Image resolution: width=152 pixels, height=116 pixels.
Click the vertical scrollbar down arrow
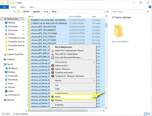click(106, 108)
